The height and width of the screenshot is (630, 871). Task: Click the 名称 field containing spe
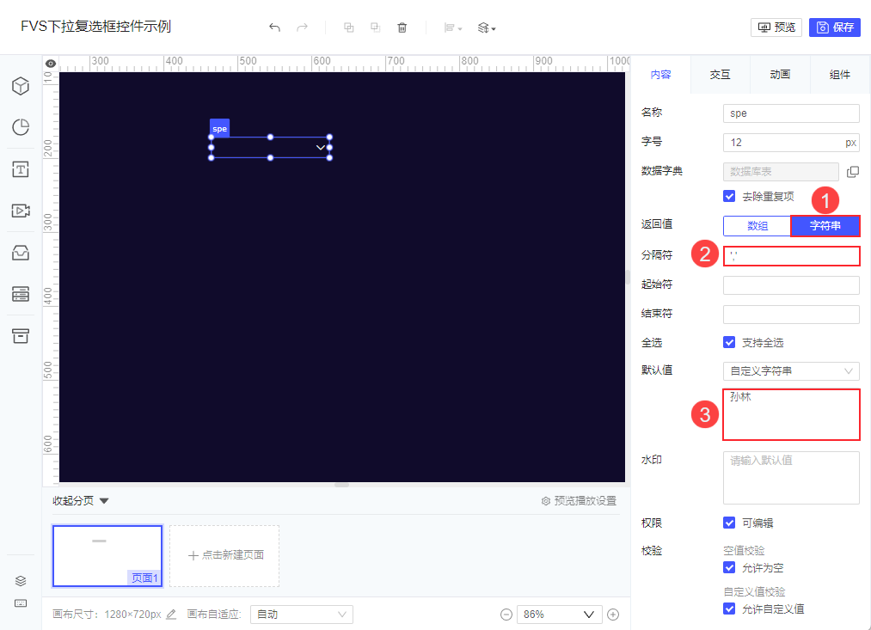tap(791, 113)
